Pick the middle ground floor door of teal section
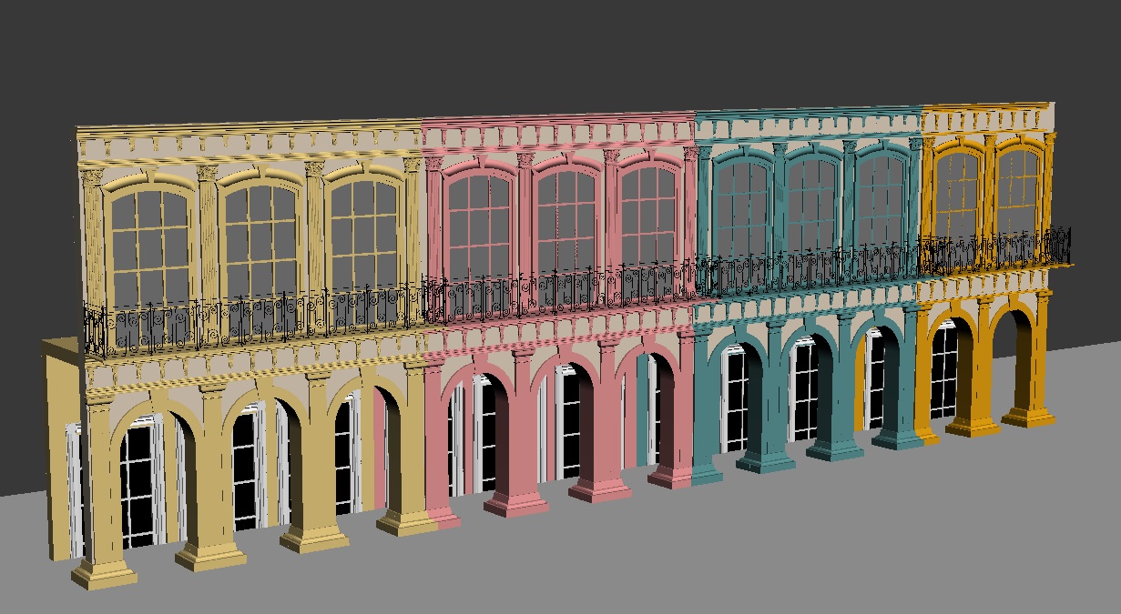The image size is (1121, 614). 804,389
